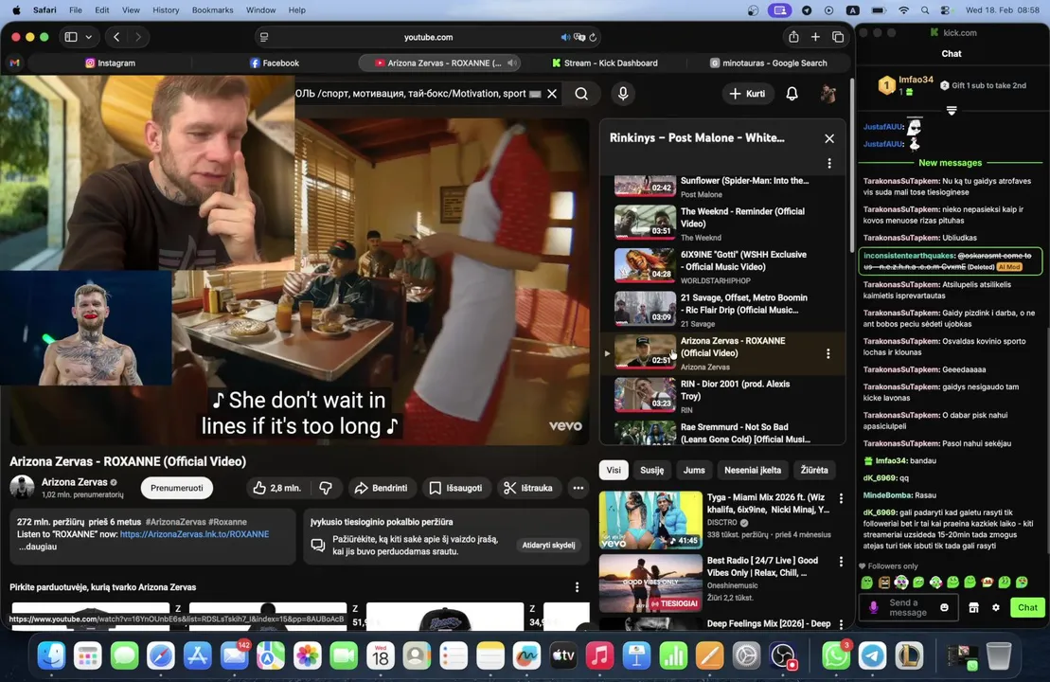
Task: Open more actions ellipsis under the video
Action: 578,488
